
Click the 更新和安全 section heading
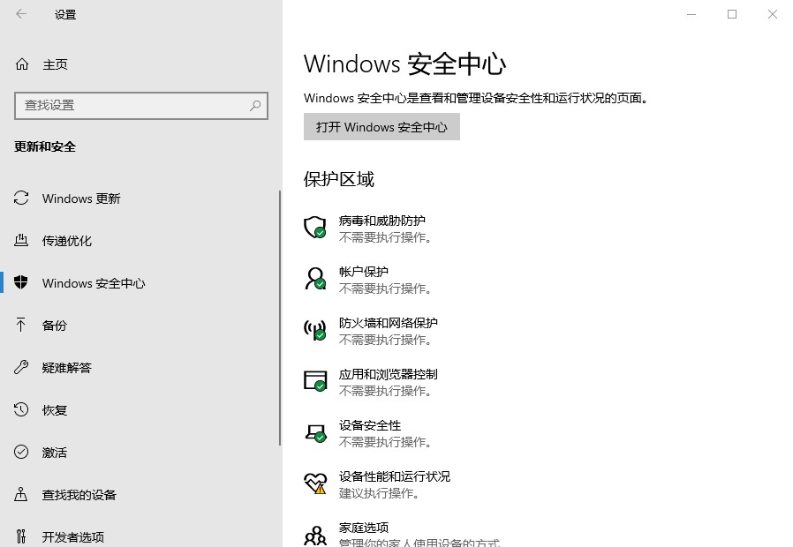click(45, 147)
